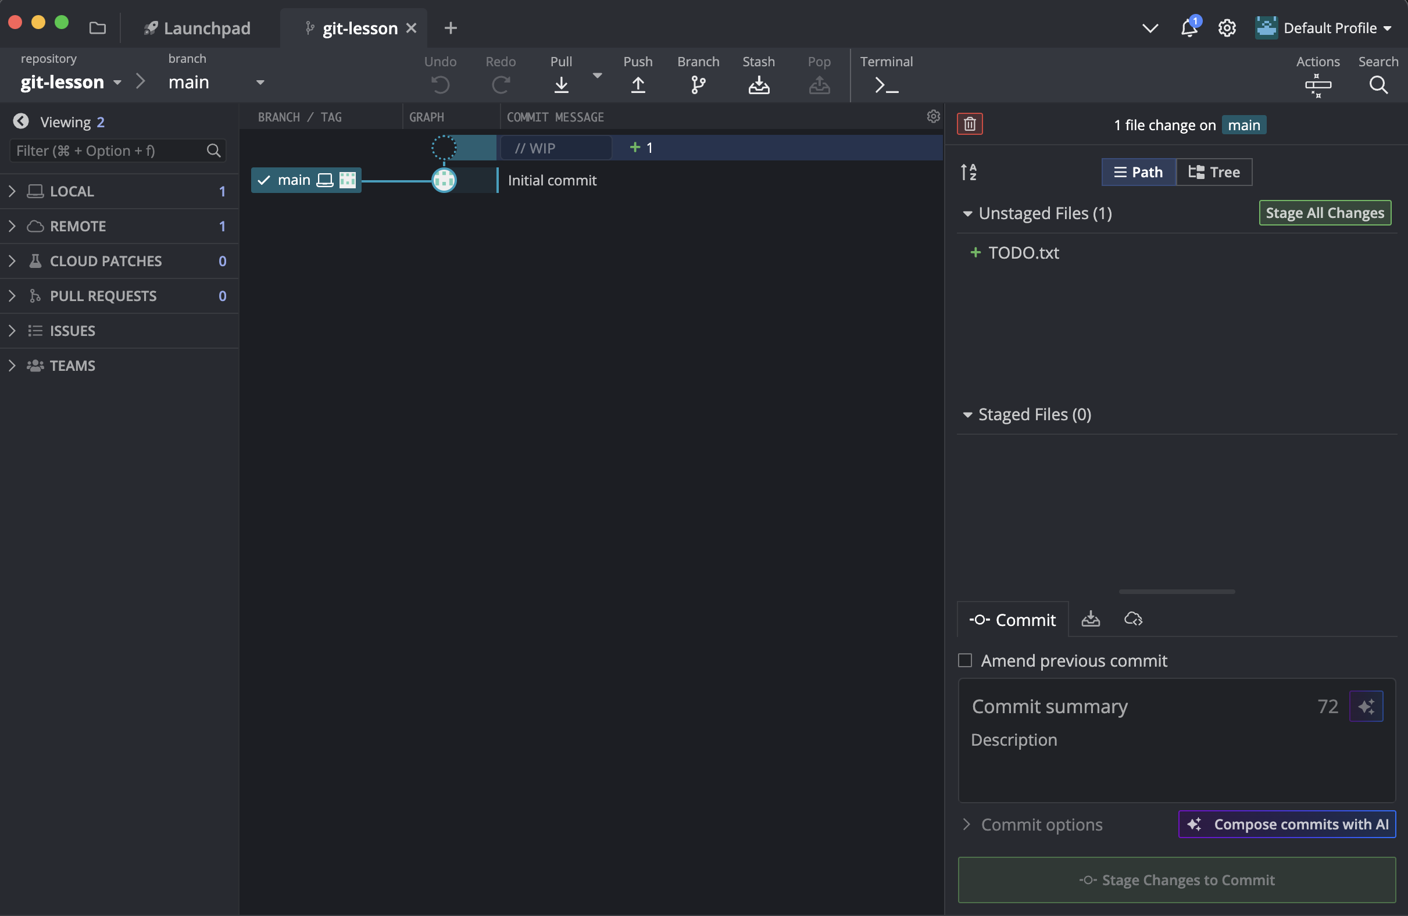Click the Pull toolbar icon

click(x=561, y=84)
